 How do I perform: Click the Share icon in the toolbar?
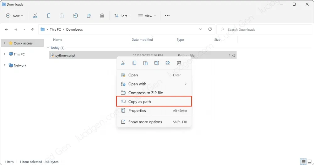click(89, 16)
